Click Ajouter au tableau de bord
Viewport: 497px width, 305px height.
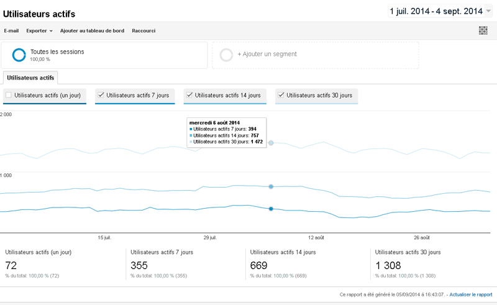point(92,31)
